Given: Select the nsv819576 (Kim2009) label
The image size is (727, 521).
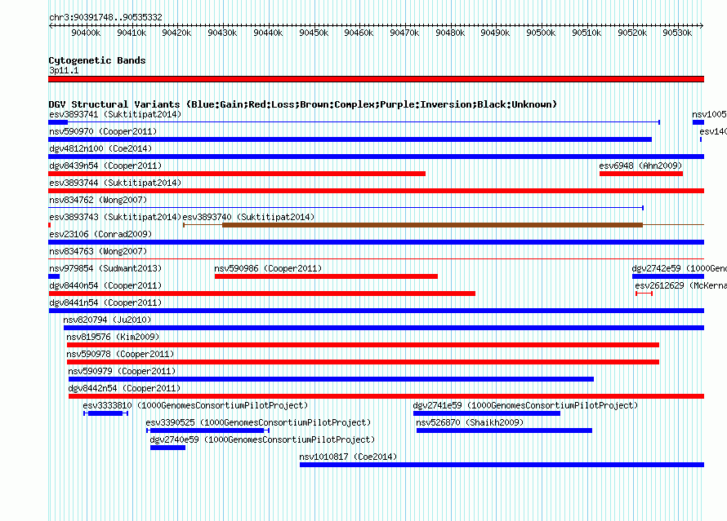Looking at the screenshot, I should point(113,337).
